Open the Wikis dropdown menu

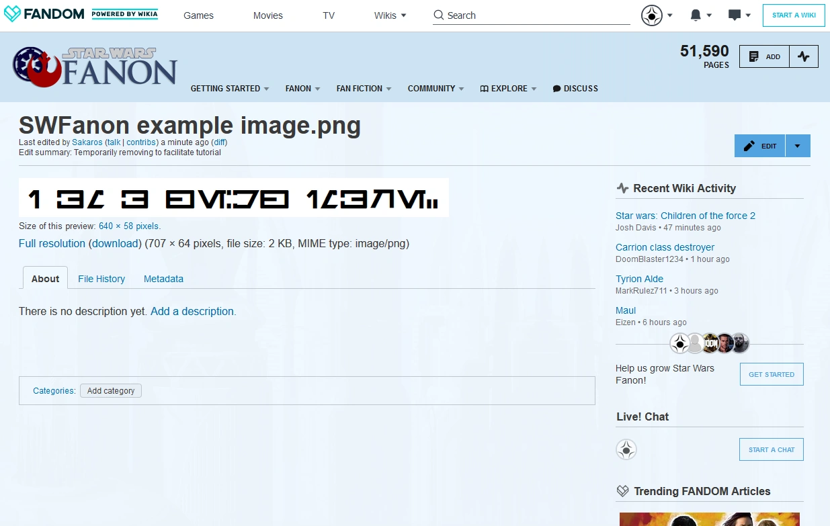tap(390, 15)
